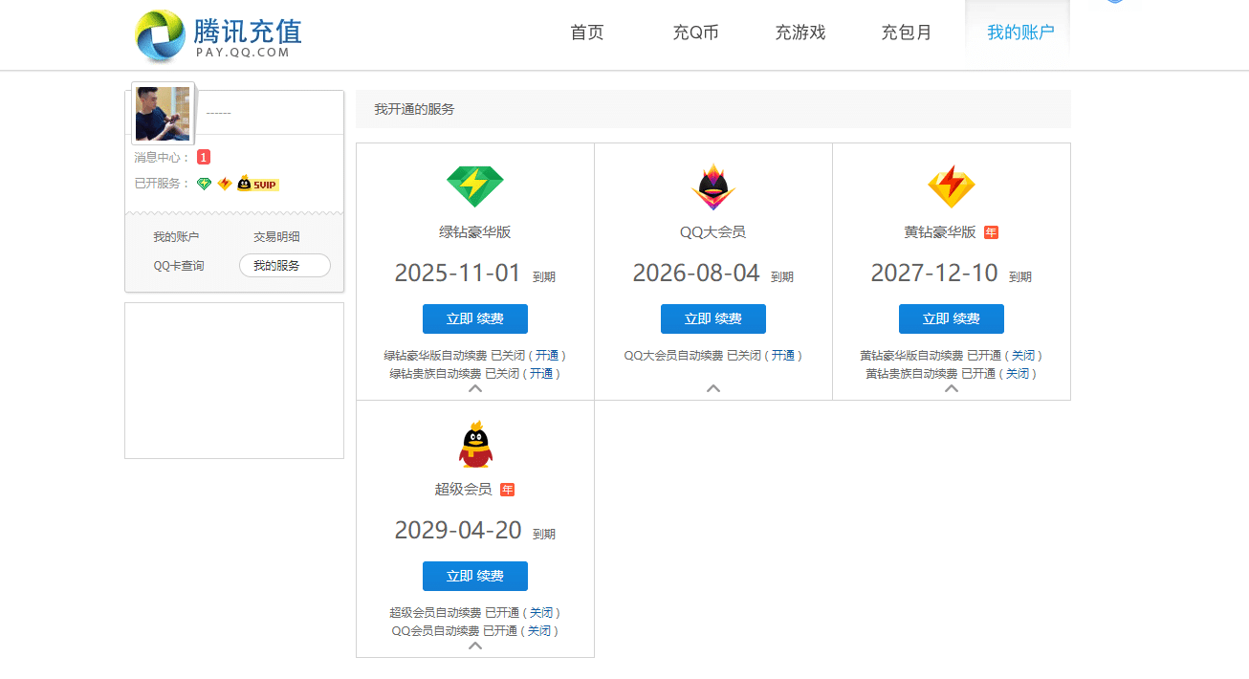Enable 绿钻贵族自动续费 via 开通 link

pyautogui.click(x=541, y=374)
